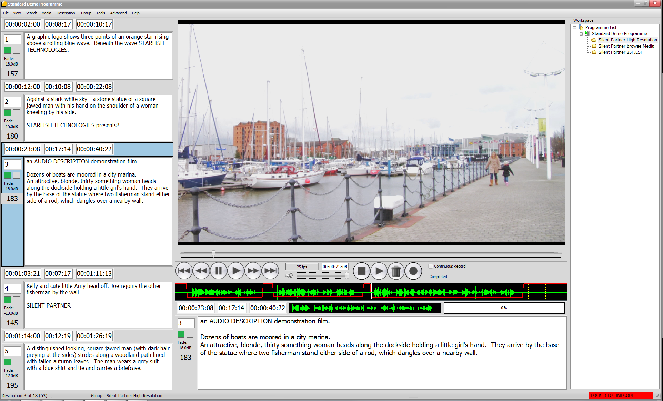Select the Silent Partner browse Media folder
Screen dimensions: 663x401
point(626,46)
